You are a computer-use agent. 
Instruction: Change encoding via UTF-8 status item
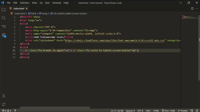tap(140, 111)
